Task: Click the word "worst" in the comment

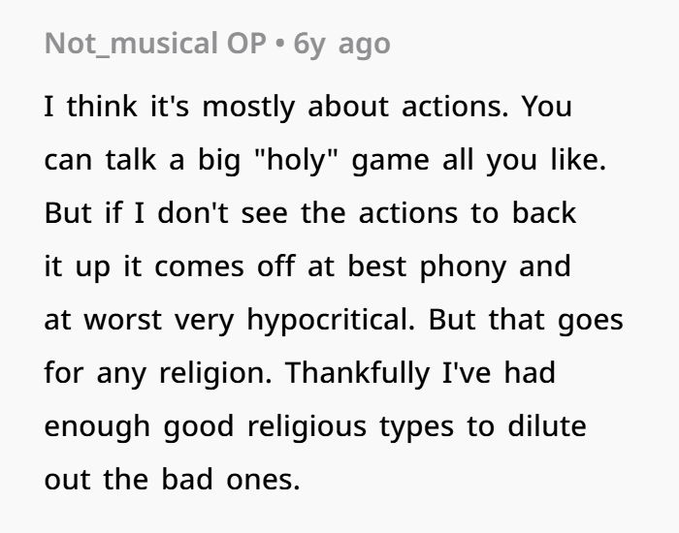Action: [x=122, y=320]
